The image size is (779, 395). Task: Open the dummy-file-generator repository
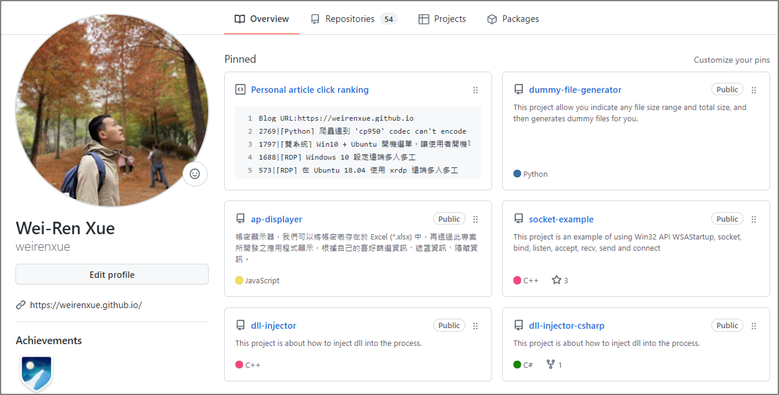(x=575, y=90)
